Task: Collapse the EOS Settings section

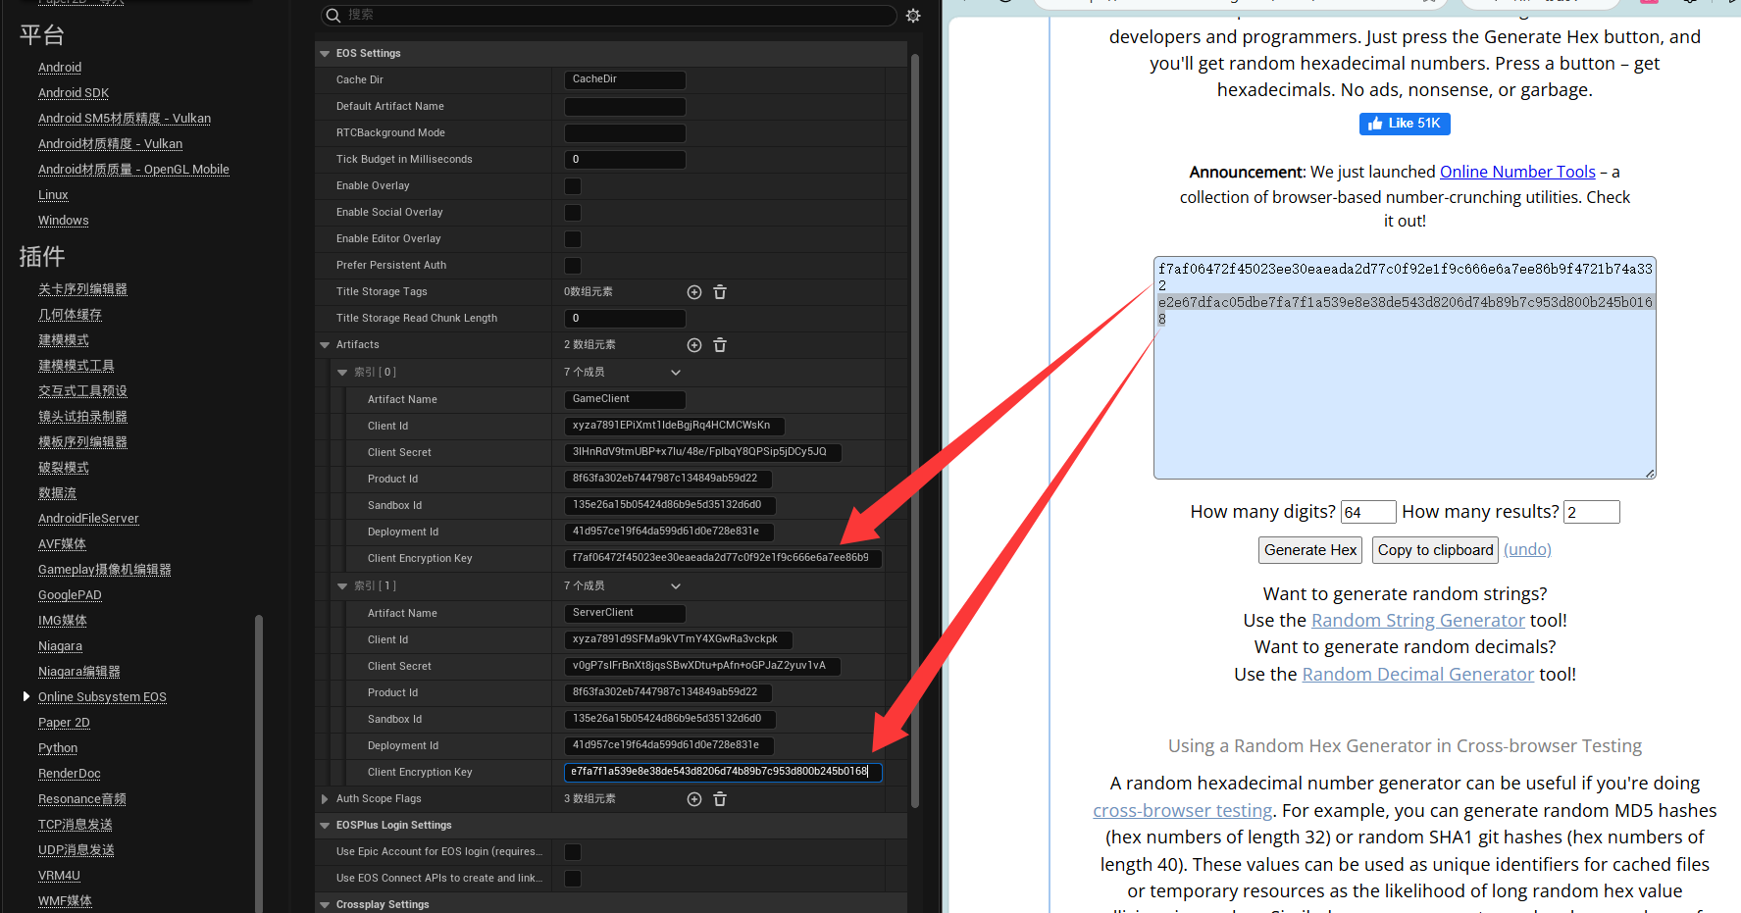Action: tap(325, 54)
